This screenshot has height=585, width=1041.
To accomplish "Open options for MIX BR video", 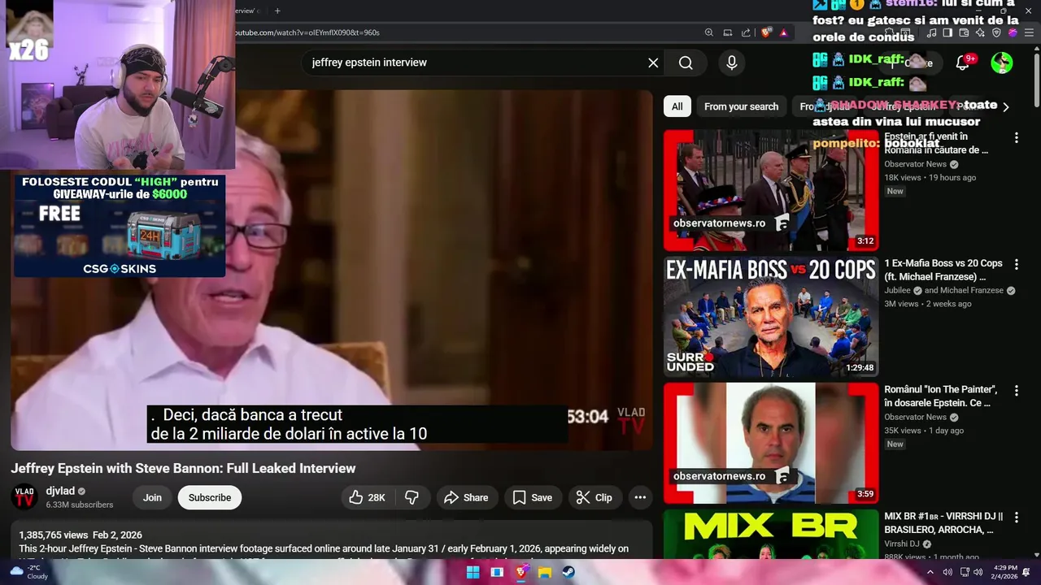I will click(1016, 518).
